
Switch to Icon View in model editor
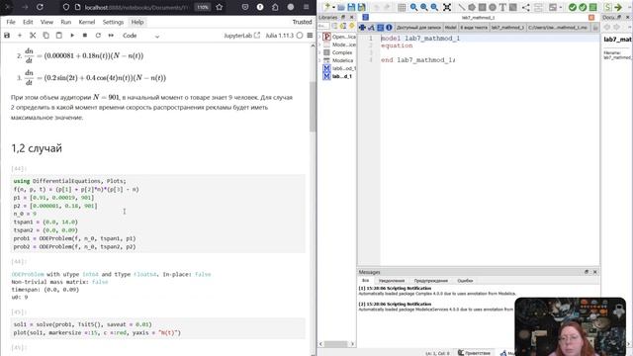(362, 28)
